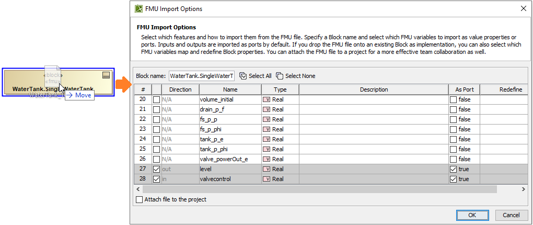Uncheck the import checkbox for level row

[x=156, y=169]
